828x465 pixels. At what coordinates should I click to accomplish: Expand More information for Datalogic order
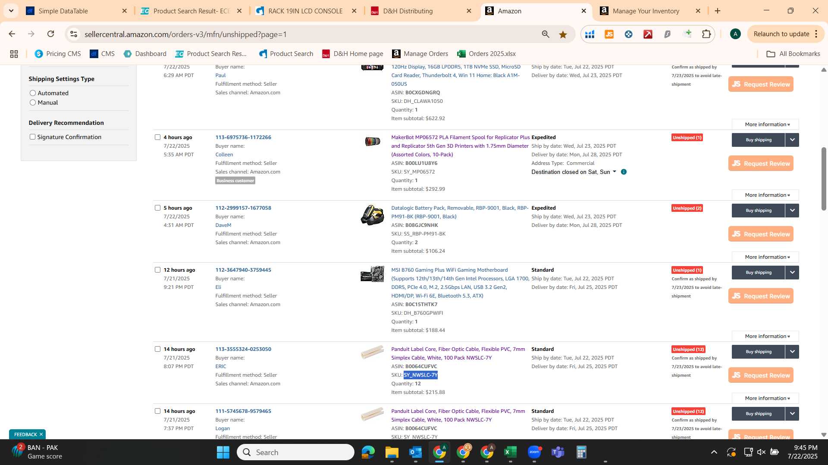(x=765, y=257)
